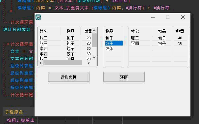
Task: Select first 张三 row in left list
Action: tap(65, 38)
